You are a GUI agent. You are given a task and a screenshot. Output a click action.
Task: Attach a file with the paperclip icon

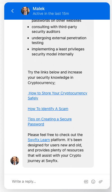coord(101,181)
